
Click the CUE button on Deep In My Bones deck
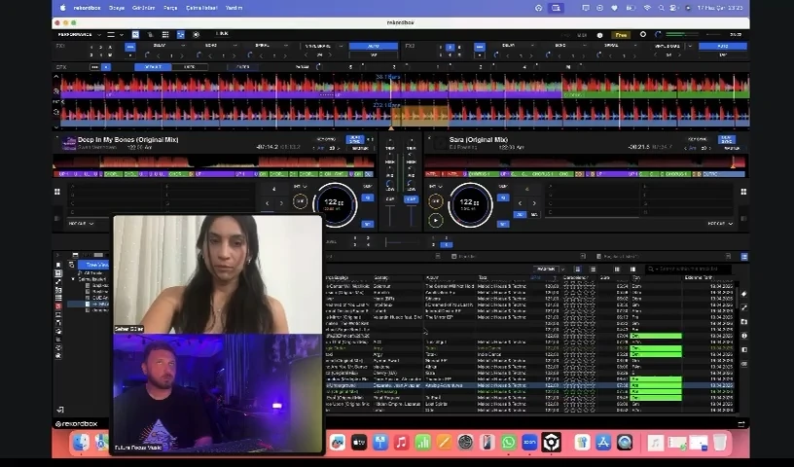[300, 201]
